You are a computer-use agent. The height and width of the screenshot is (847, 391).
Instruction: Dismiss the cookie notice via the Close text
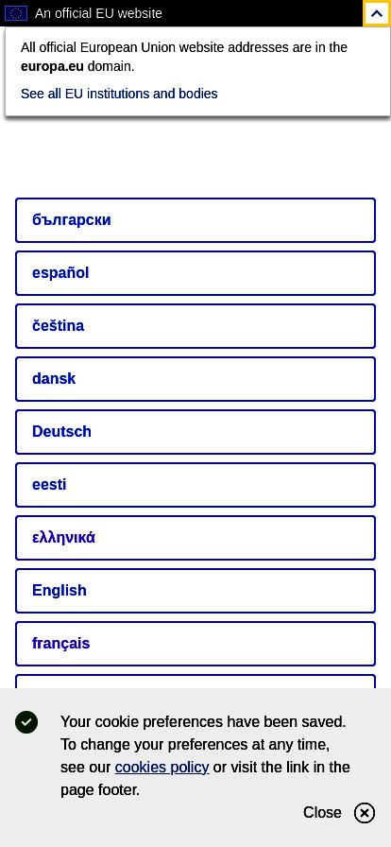tap(322, 812)
